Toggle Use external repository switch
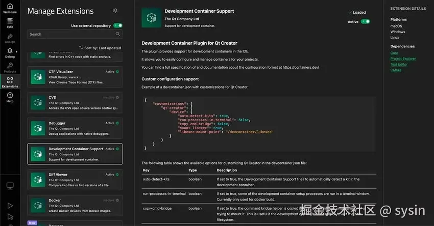 (118, 25)
